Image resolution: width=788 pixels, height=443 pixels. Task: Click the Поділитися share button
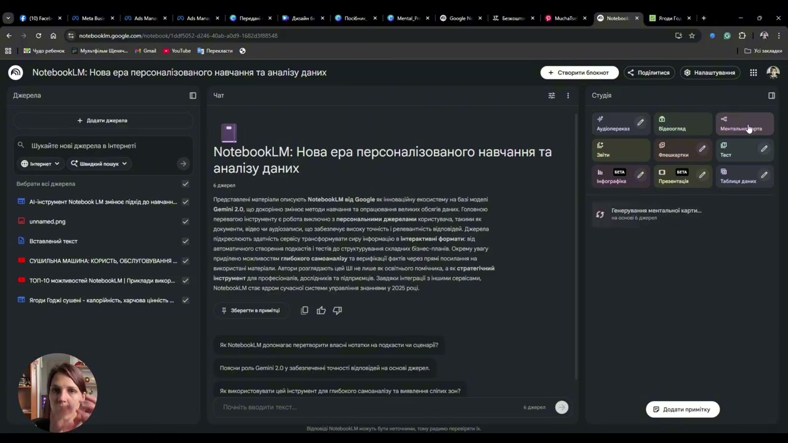coord(649,73)
